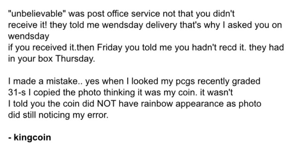Click the phrase "recently graded"
291x163 pixels.
click(x=229, y=81)
